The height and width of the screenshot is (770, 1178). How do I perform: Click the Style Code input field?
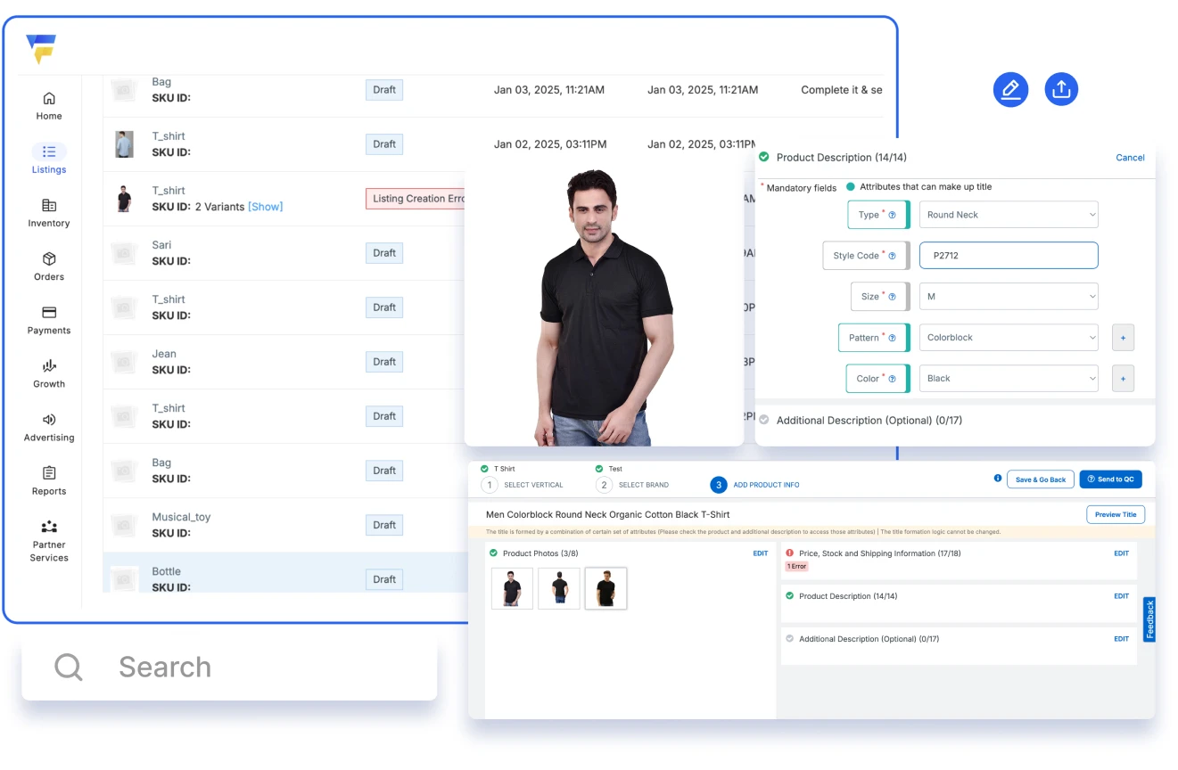tap(1008, 256)
